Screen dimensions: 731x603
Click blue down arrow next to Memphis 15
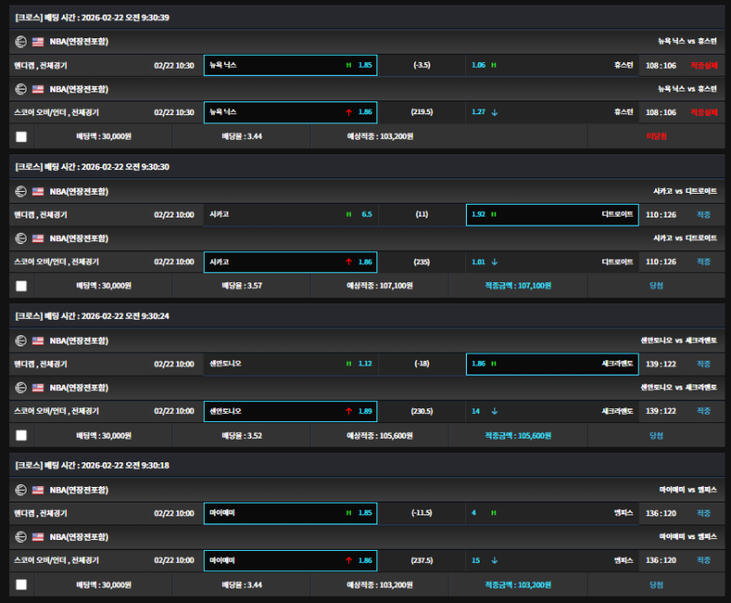click(x=494, y=560)
